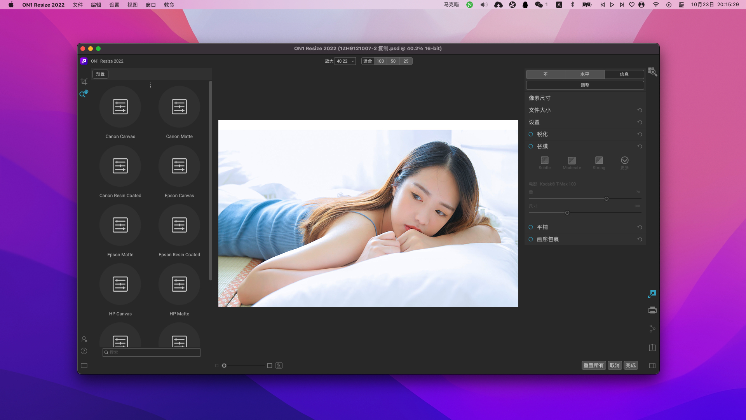Click the 完成 button
This screenshot has width=746, height=420.
(x=630, y=366)
